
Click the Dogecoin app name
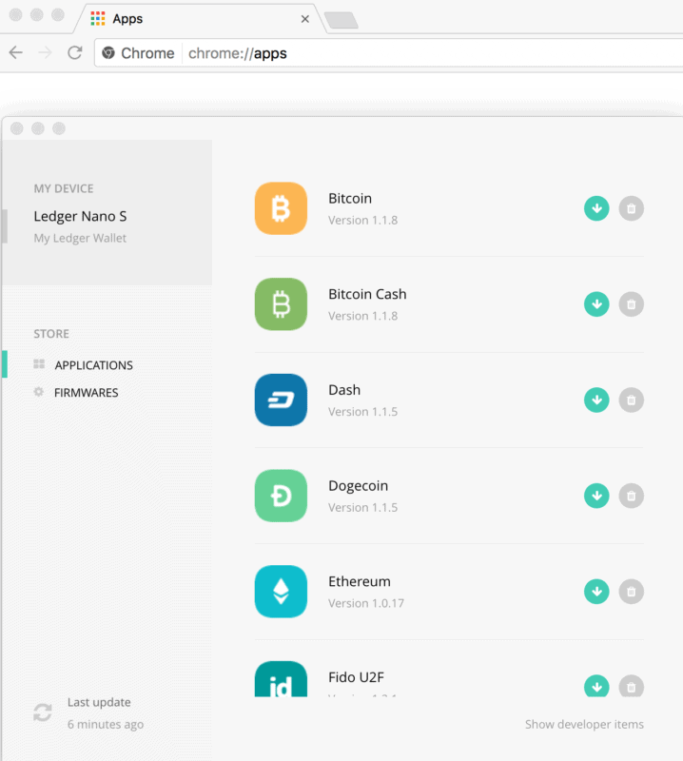click(359, 486)
